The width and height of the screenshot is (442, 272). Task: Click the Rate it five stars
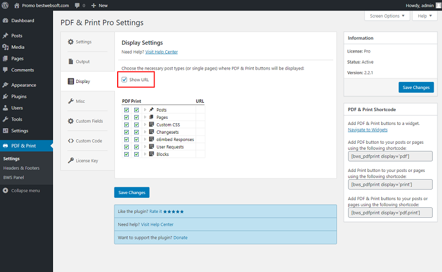pyautogui.click(x=173, y=212)
